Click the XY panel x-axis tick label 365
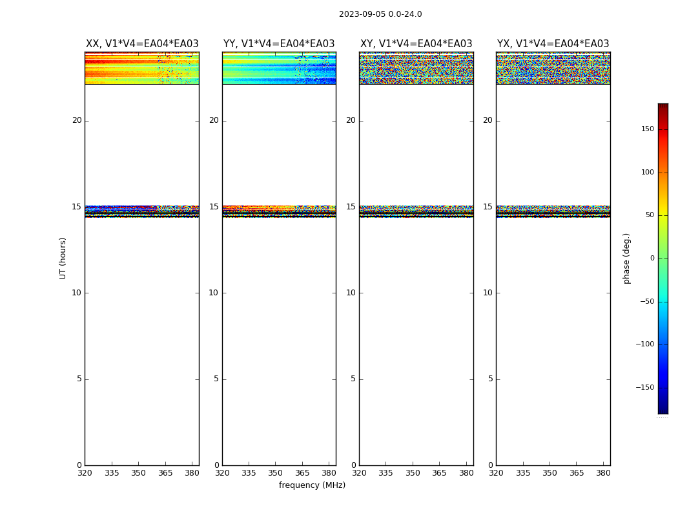678x517 pixels. point(439,473)
